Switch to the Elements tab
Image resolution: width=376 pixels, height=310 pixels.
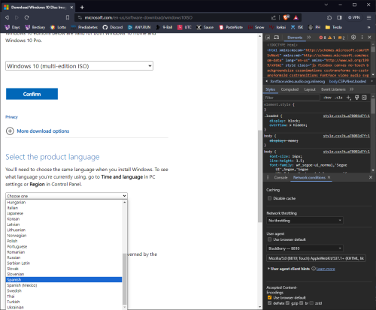[295, 38]
